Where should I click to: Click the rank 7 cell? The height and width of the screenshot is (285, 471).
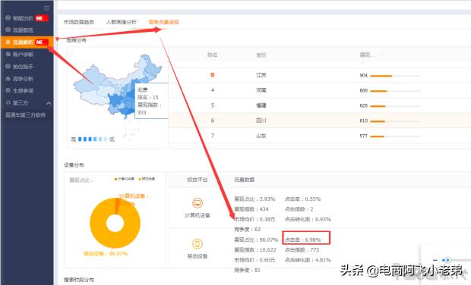click(x=213, y=136)
